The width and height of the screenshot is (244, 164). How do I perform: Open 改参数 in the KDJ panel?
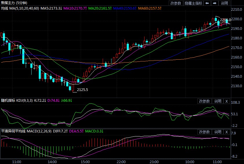click(204, 101)
